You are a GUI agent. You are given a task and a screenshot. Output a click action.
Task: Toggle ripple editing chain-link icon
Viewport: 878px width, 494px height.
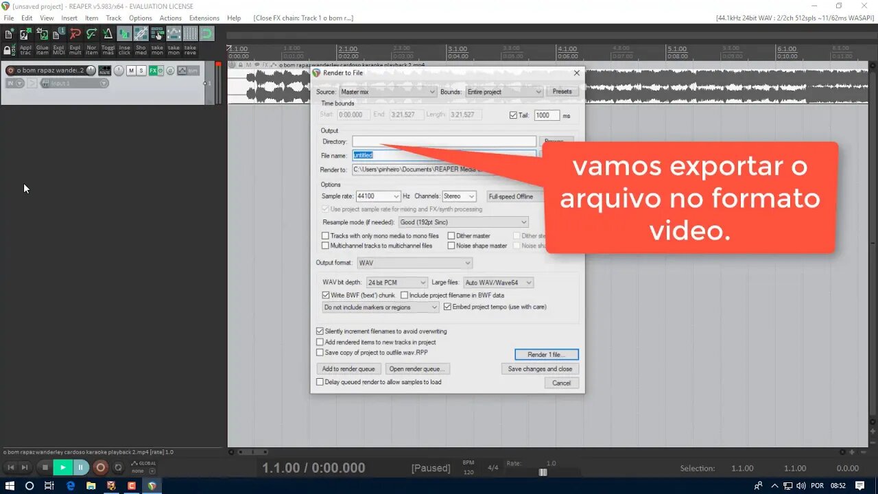pyautogui.click(x=141, y=34)
